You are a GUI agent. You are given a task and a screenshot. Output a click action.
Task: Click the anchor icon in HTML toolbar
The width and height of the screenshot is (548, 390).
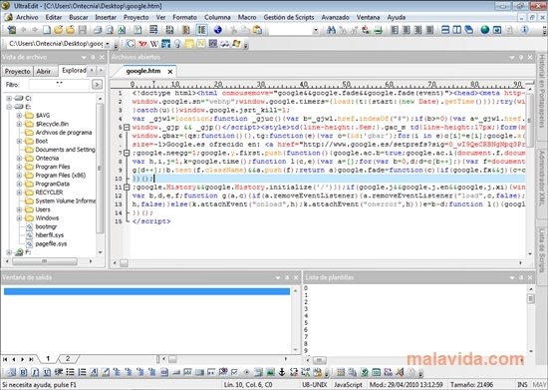[282, 372]
